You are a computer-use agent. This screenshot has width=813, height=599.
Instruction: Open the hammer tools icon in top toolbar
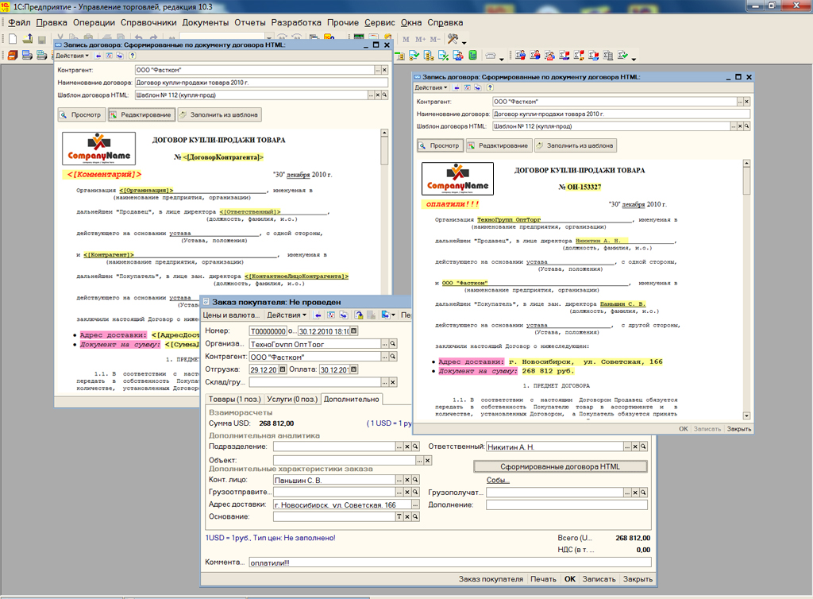click(x=453, y=39)
